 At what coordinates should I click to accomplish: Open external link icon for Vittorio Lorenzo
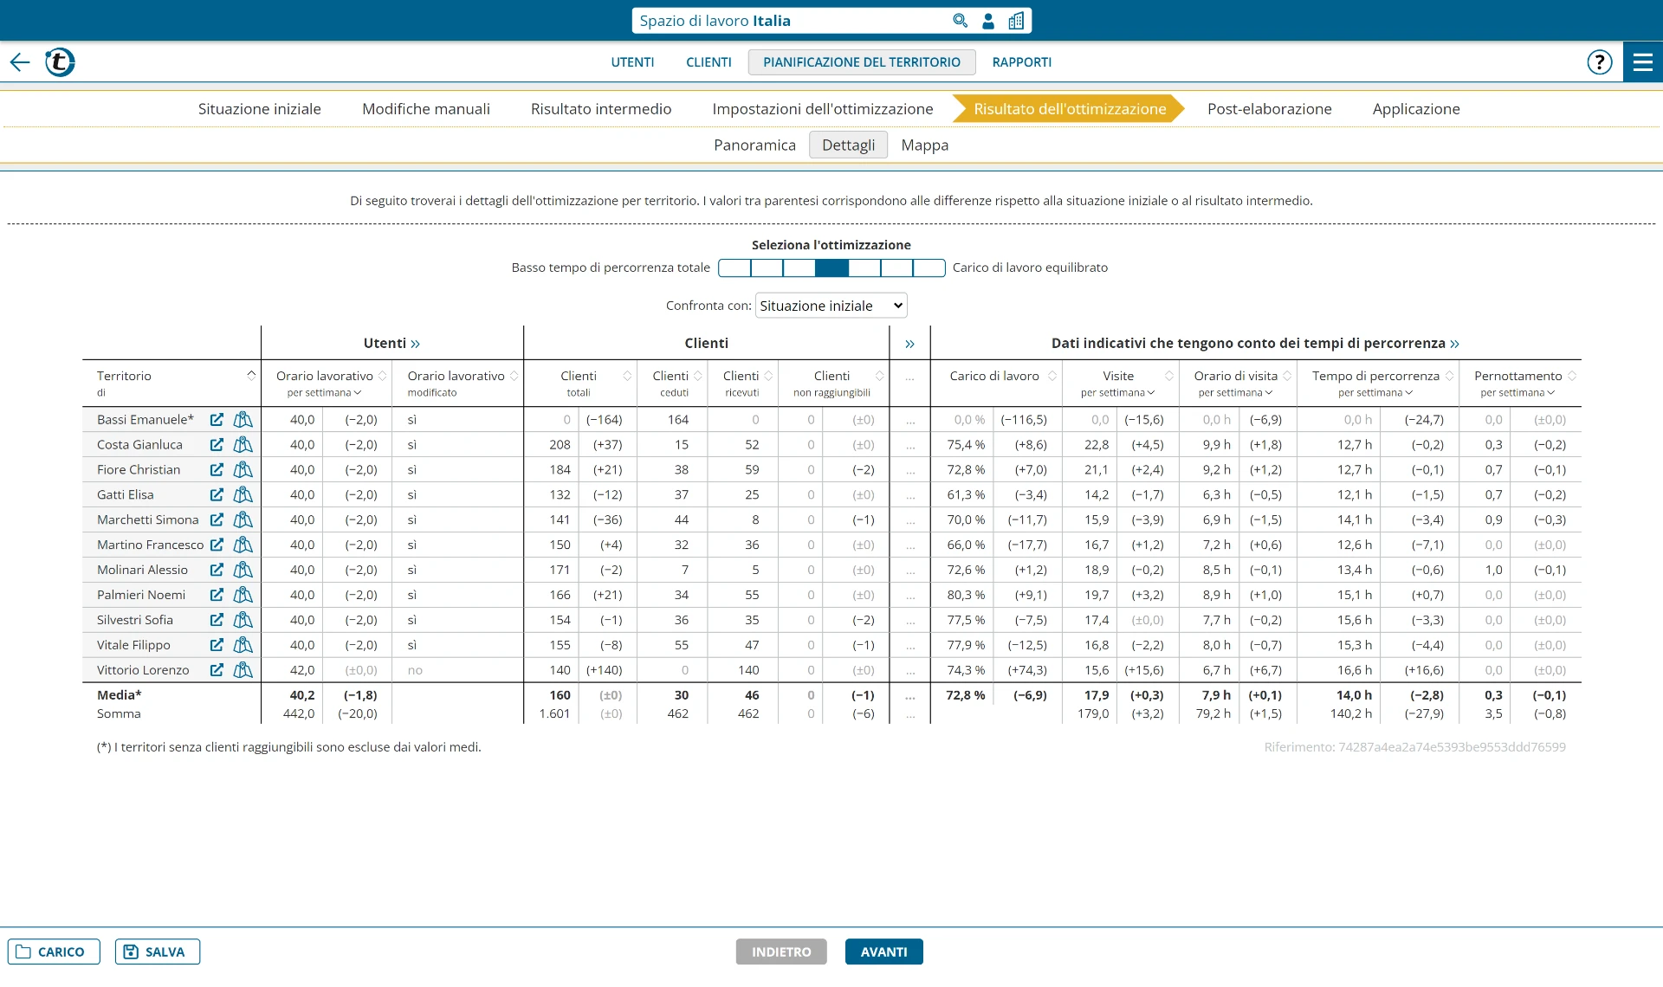pos(217,671)
